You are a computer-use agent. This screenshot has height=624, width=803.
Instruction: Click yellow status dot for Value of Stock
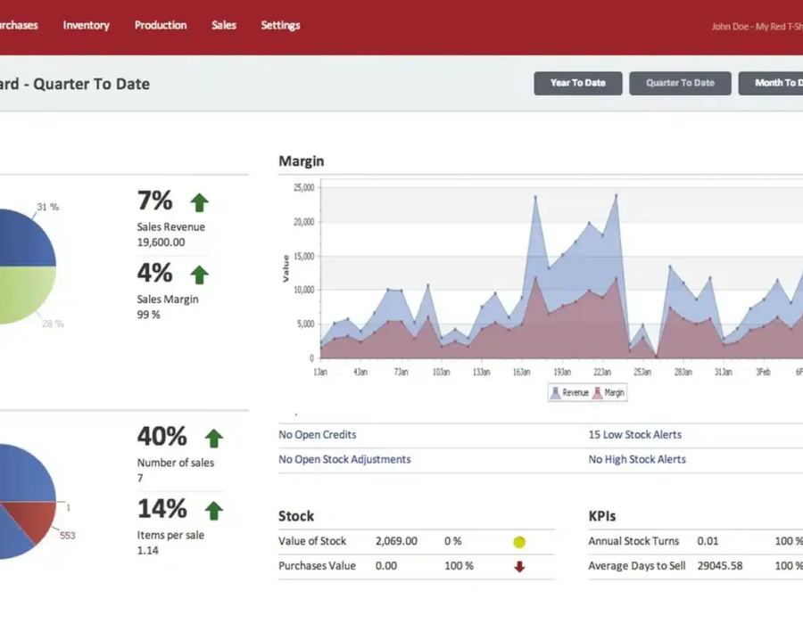519,542
